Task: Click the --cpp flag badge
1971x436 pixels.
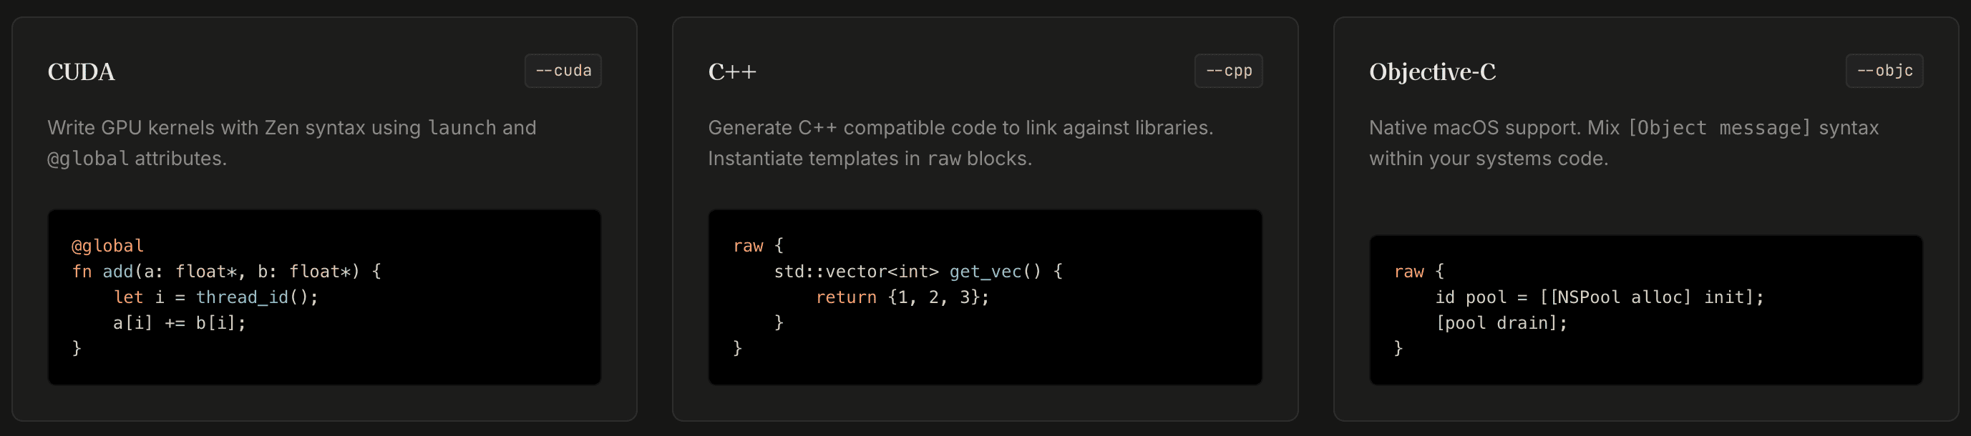Action: pos(1229,71)
